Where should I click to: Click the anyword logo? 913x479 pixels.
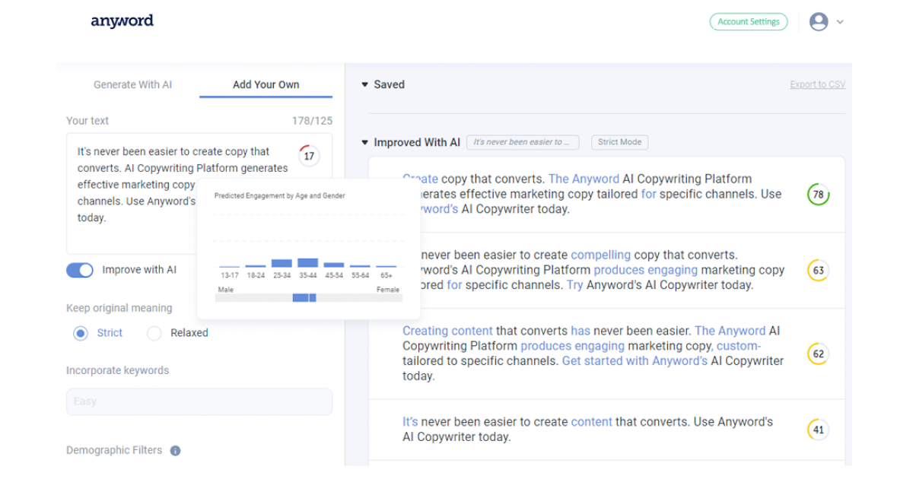122,21
